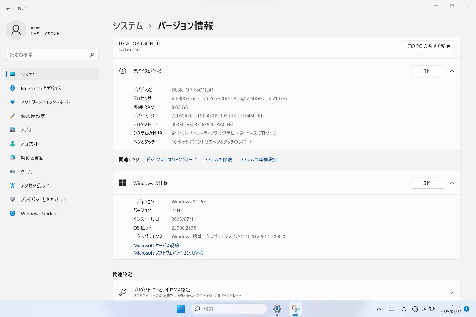The image size is (476, 317).
Task: Click the 設定の検索 search field
Action: [49, 55]
